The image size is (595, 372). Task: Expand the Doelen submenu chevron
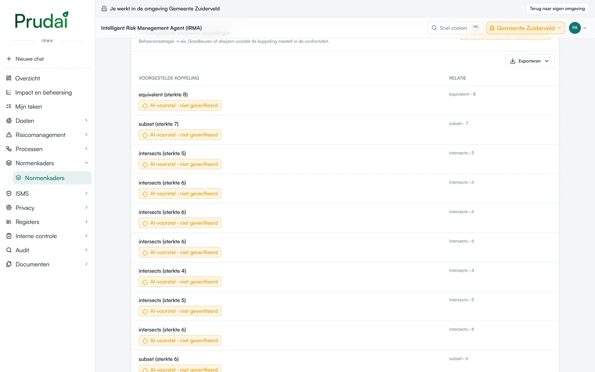[x=86, y=121]
